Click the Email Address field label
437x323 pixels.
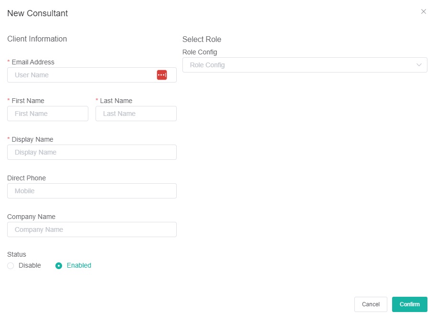click(33, 62)
